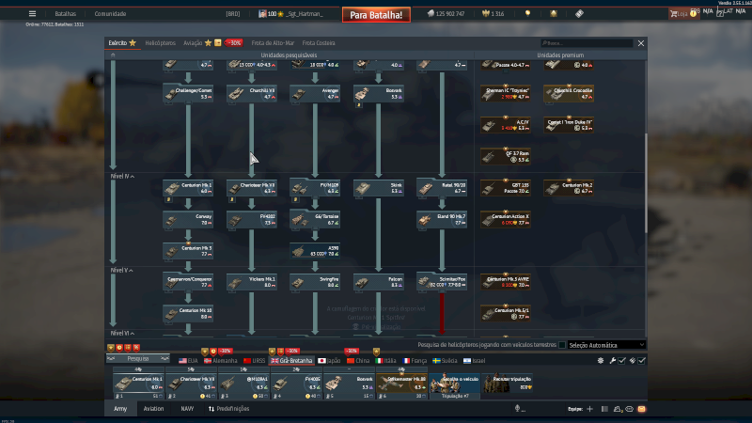752x423 pixels.
Task: Select the Skink vehicle card
Action: tap(378, 187)
